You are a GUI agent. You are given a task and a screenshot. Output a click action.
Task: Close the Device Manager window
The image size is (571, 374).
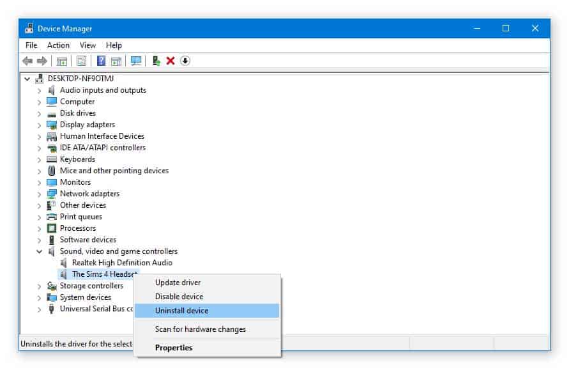(535, 28)
